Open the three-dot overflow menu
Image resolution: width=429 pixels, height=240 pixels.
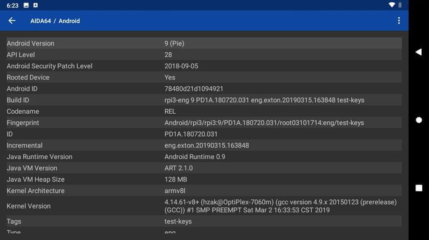coord(399,21)
